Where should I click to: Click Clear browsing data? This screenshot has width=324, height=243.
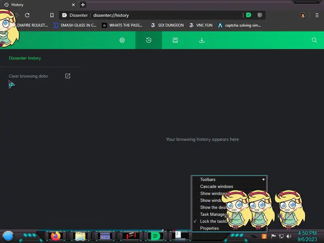tap(28, 76)
